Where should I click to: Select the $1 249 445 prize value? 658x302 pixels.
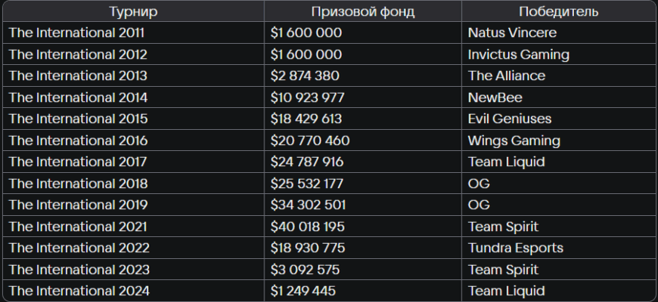303,291
